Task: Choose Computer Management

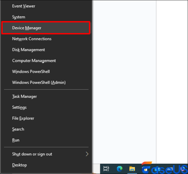Action: (34, 61)
